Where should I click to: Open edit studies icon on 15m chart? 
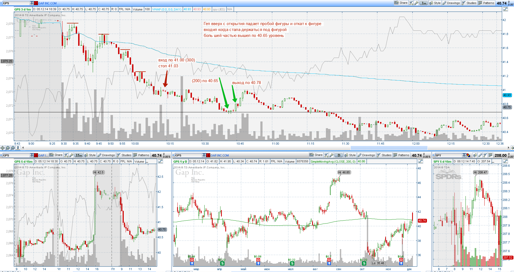pos(66,155)
